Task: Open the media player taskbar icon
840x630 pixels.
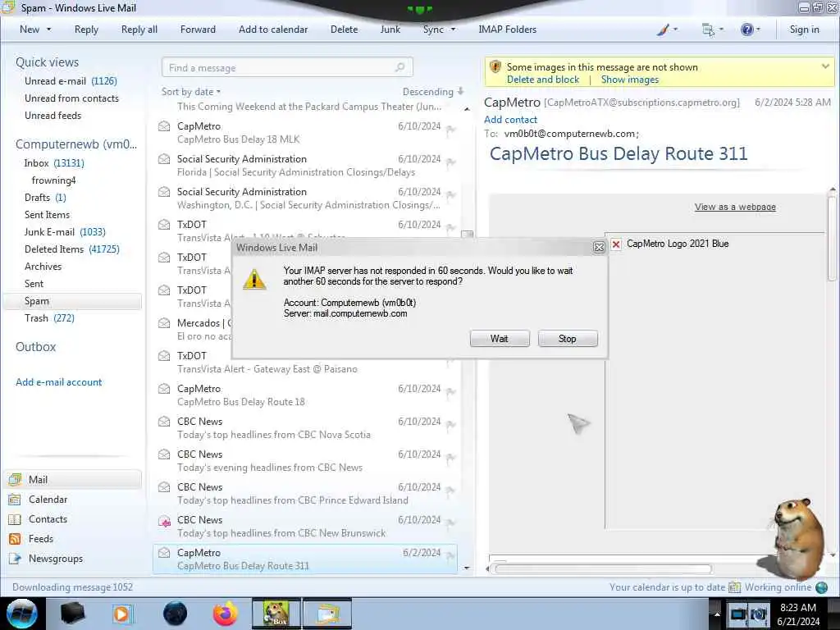Action: (122, 614)
